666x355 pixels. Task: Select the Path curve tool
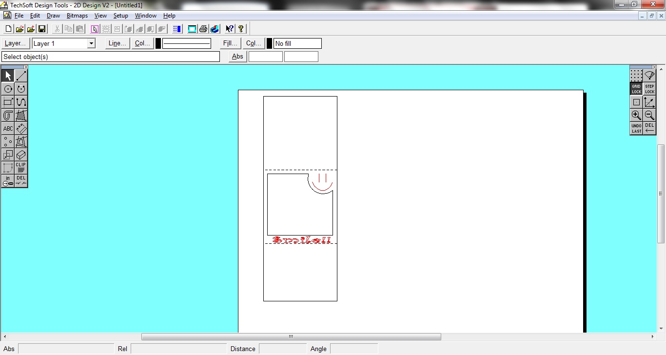21,102
